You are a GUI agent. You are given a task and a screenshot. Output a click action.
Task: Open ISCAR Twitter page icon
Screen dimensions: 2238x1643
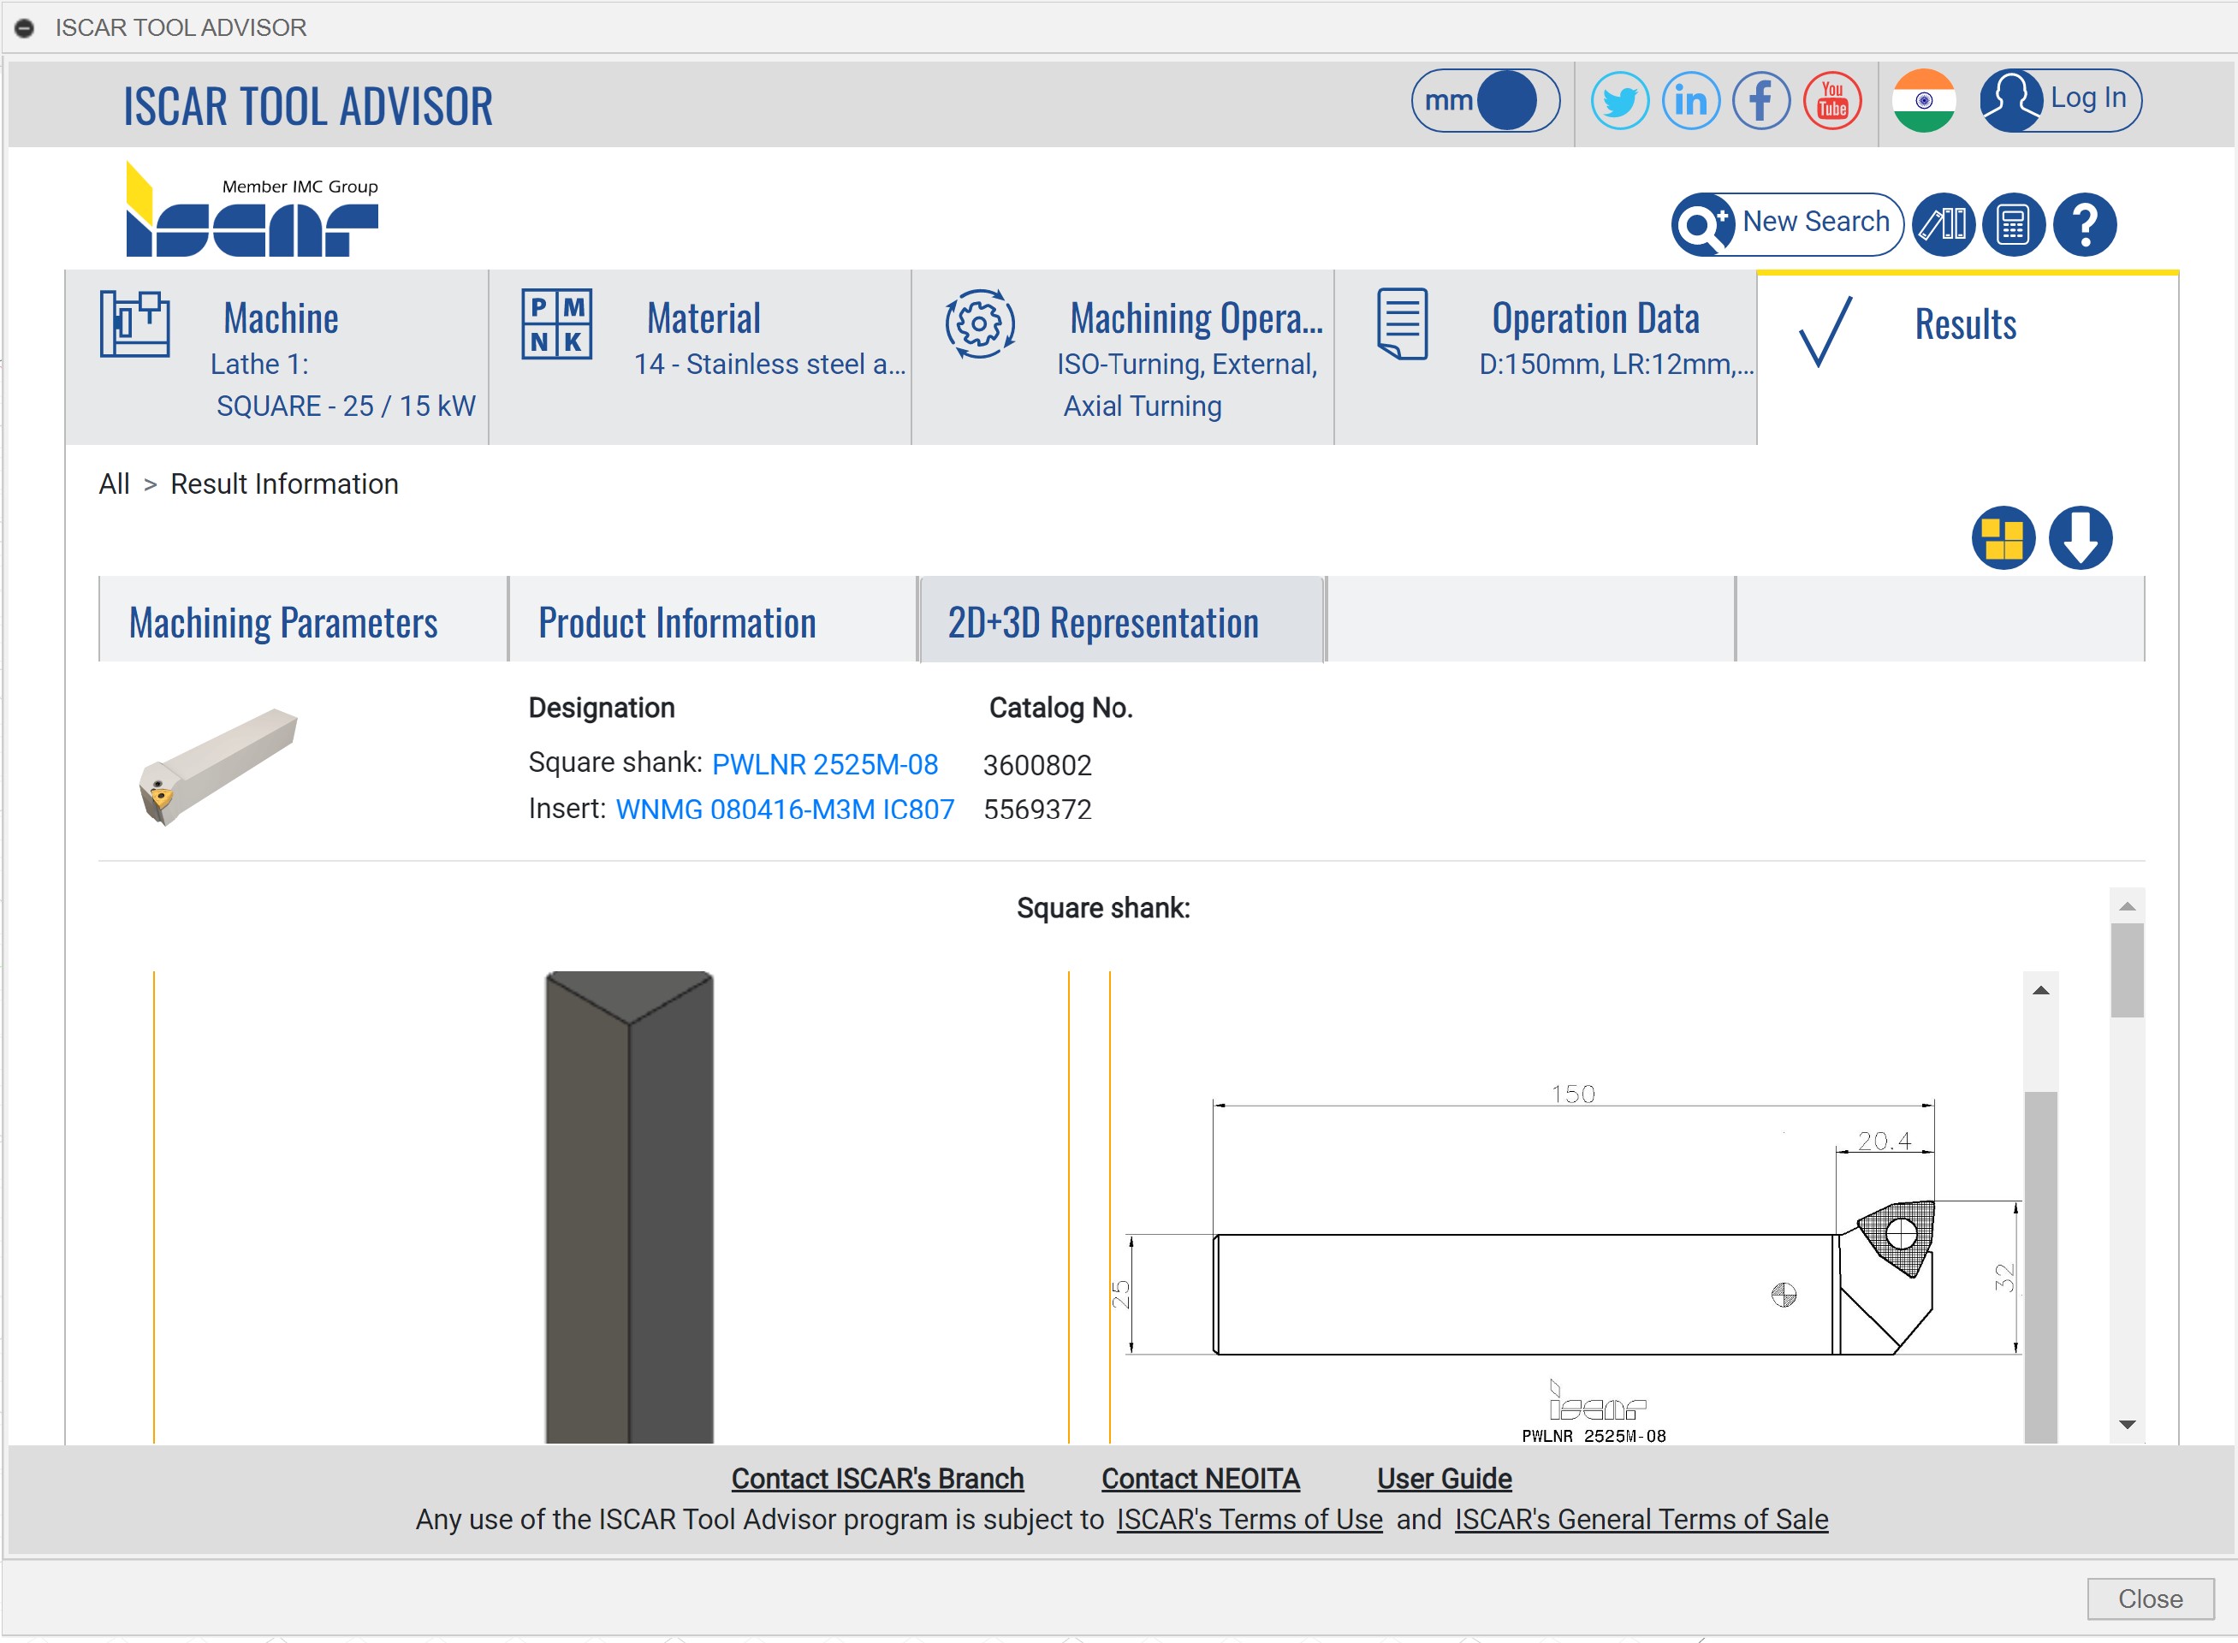1619,100
